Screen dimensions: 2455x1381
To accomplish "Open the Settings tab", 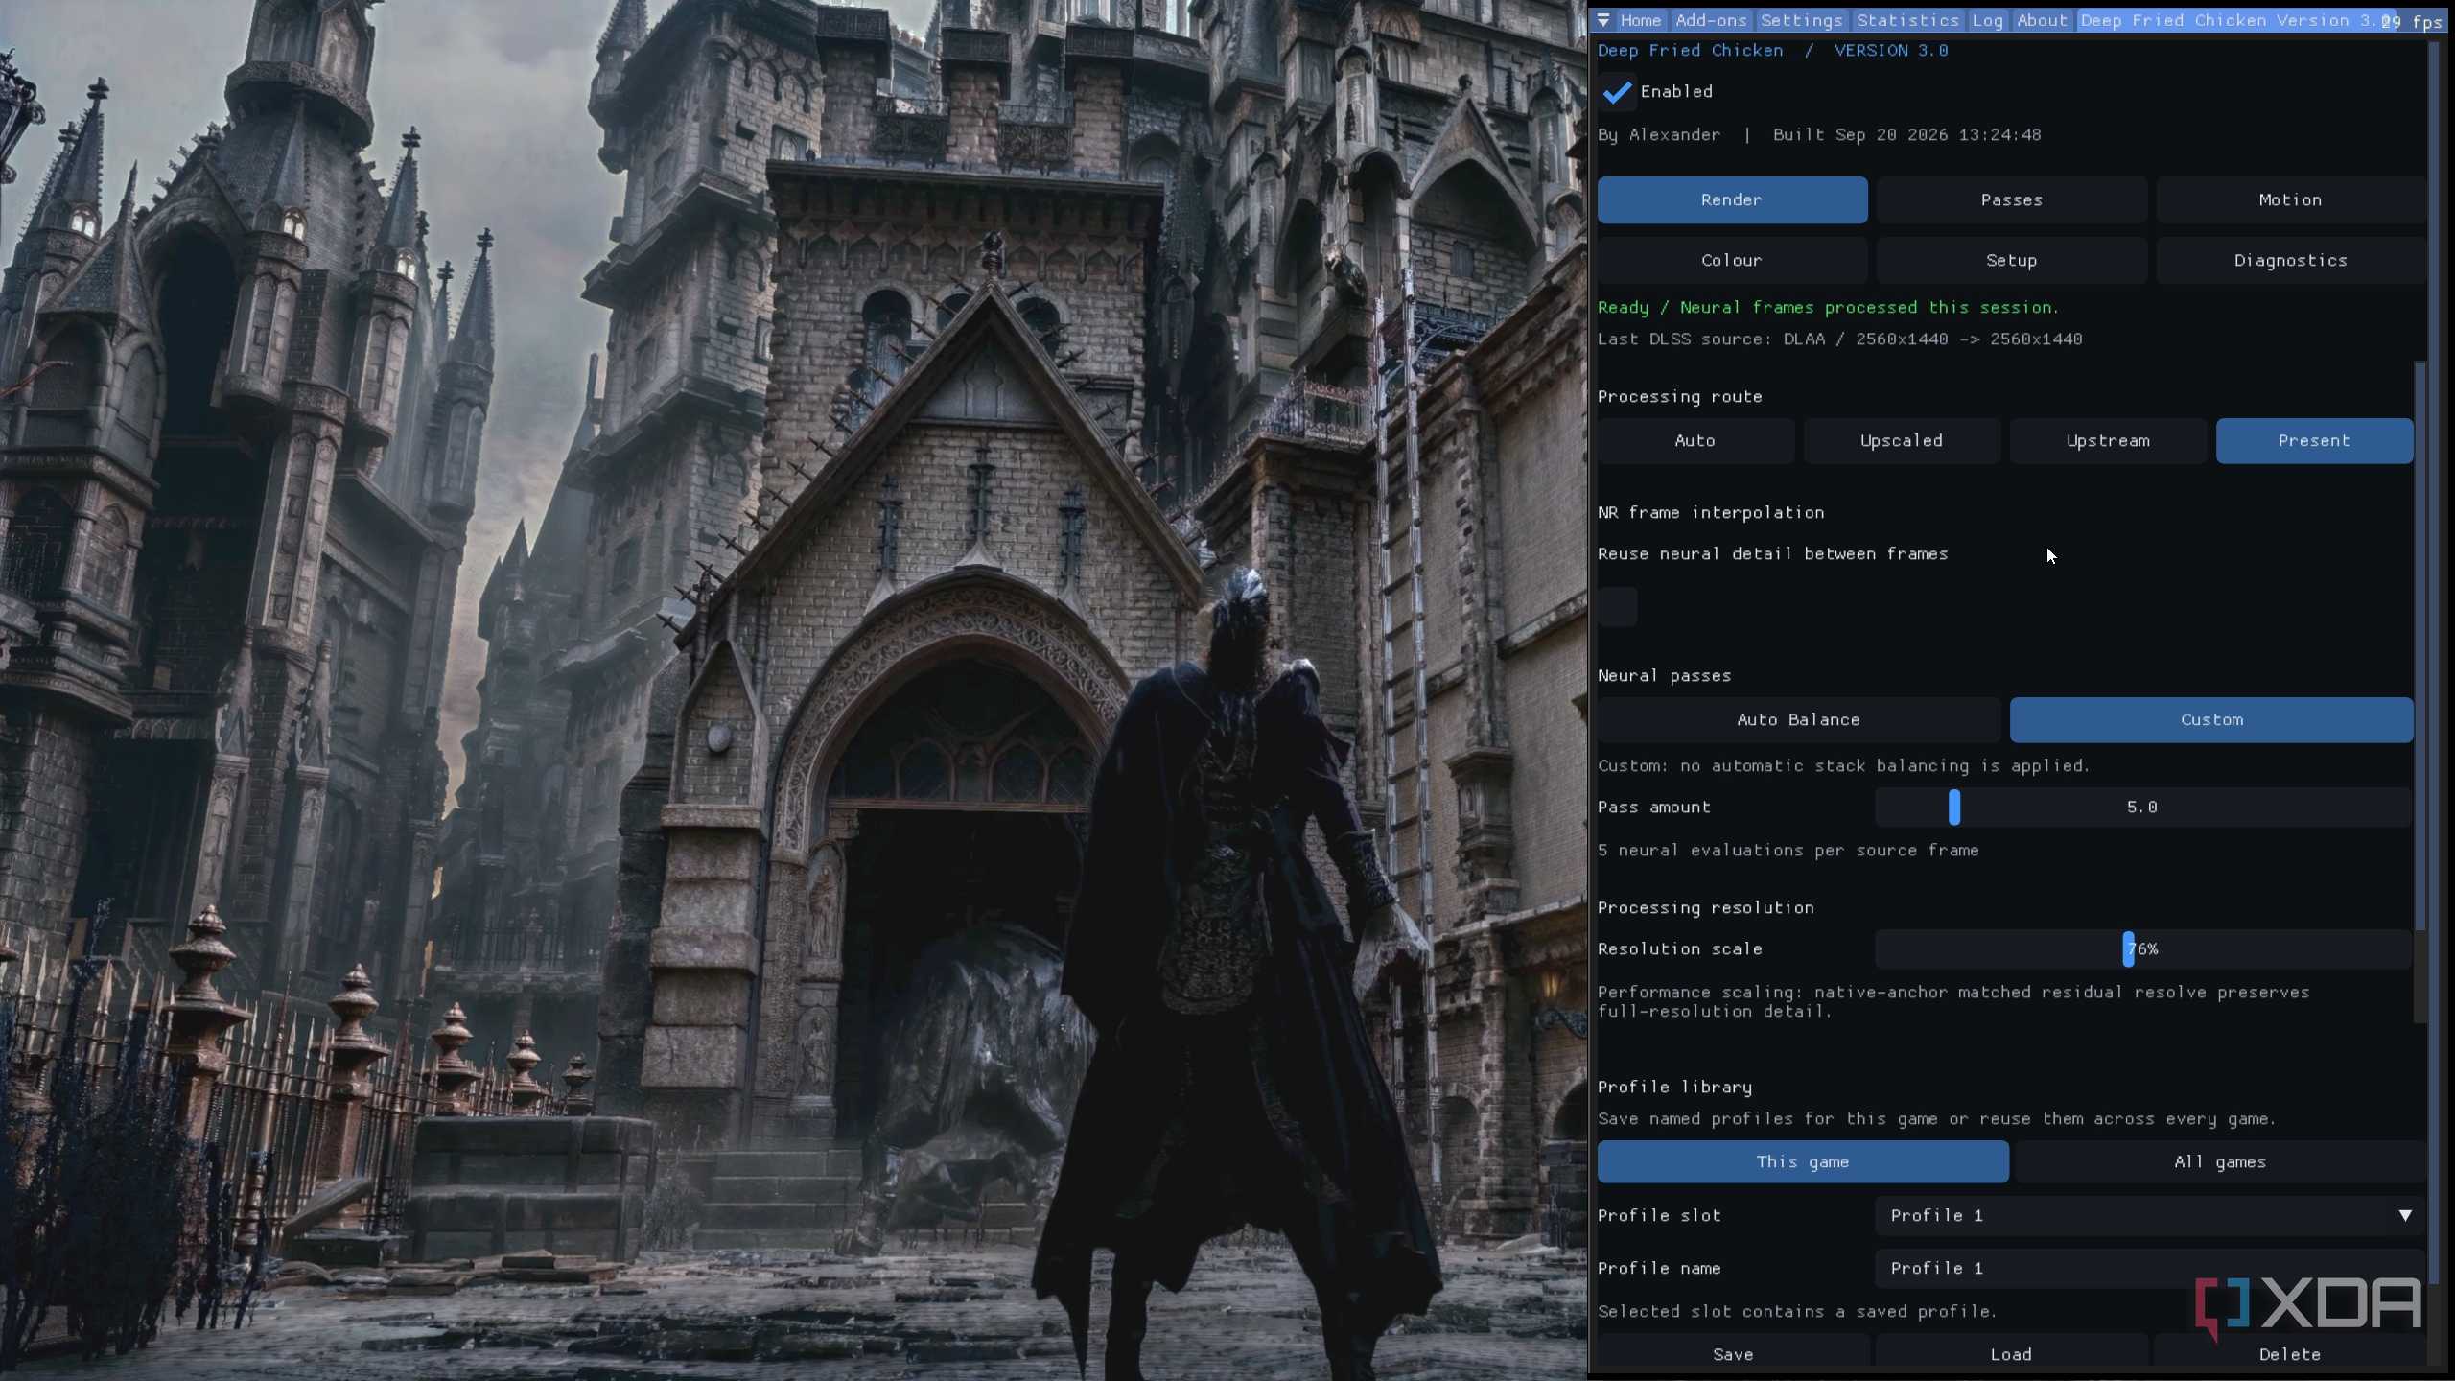I will pyautogui.click(x=1801, y=20).
